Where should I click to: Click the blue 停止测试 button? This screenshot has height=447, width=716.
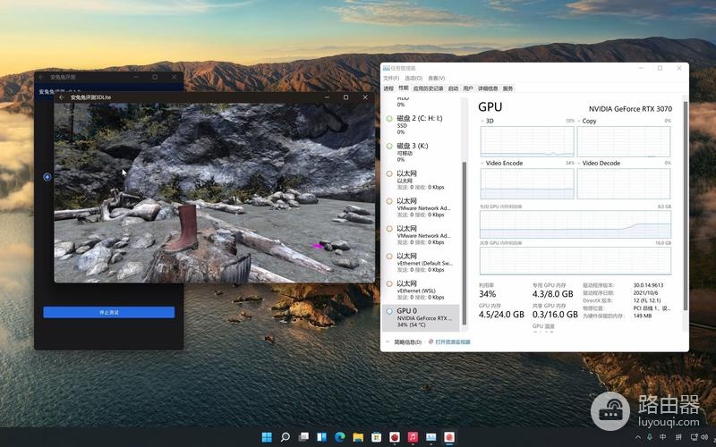pos(108,312)
